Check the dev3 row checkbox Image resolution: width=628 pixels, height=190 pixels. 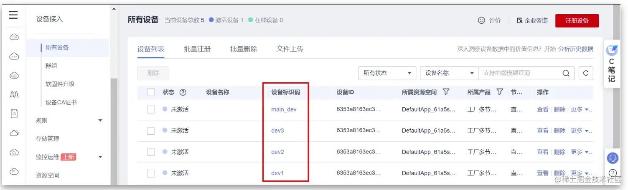coord(151,131)
